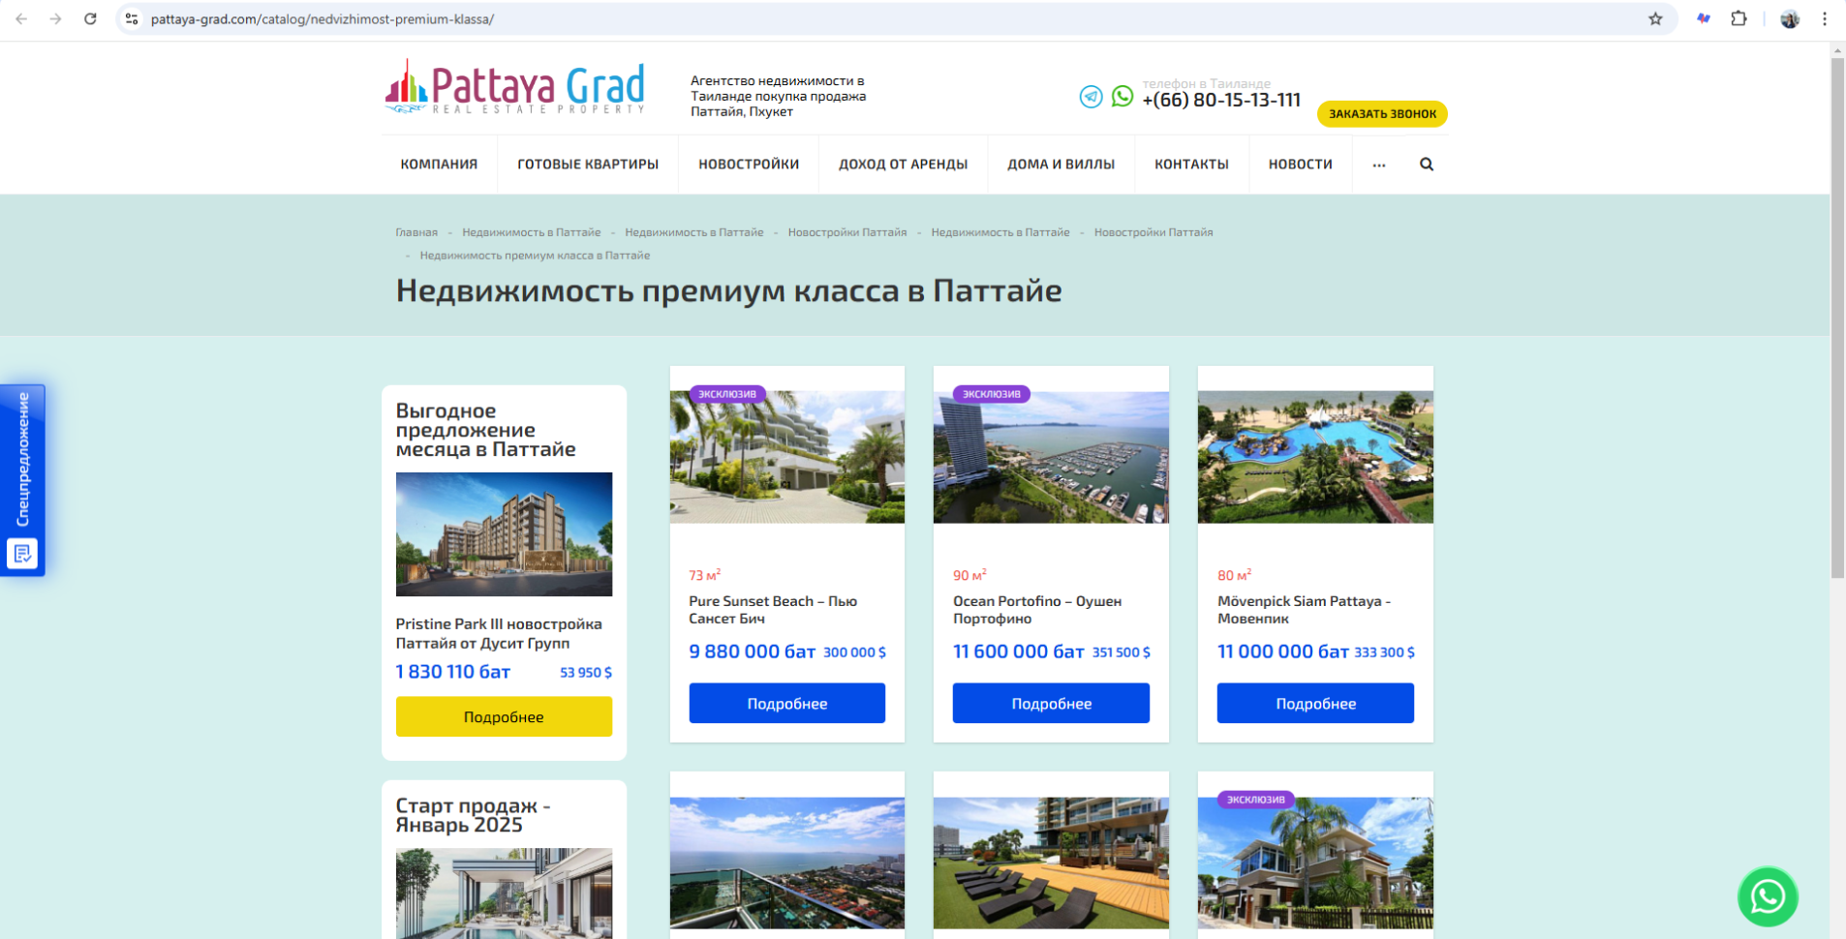Open WhatsApp icon next to phone number

[x=1123, y=96]
